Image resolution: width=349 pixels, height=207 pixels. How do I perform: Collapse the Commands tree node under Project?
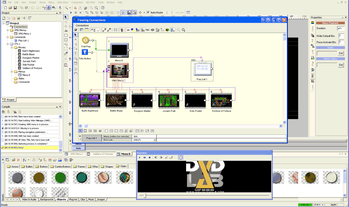click(x=7, y=37)
